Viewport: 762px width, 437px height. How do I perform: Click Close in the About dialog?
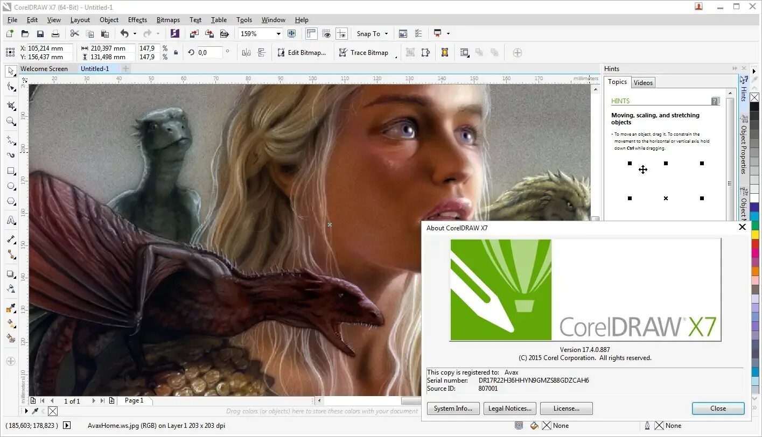click(x=718, y=408)
